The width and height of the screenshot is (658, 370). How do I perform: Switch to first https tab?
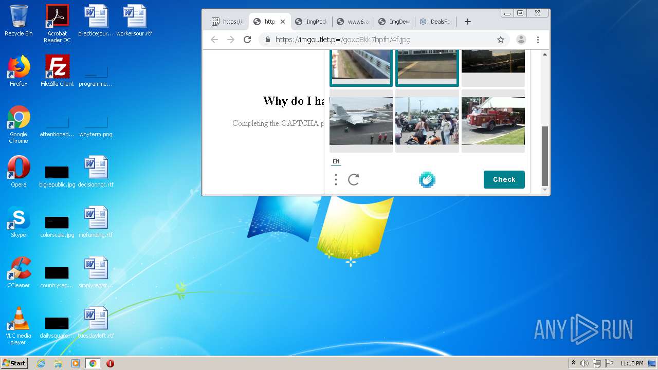click(x=228, y=22)
